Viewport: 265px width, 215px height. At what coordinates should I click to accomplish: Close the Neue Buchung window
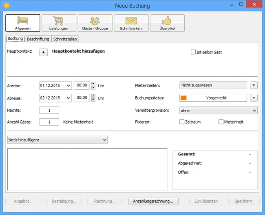tap(254, 4)
